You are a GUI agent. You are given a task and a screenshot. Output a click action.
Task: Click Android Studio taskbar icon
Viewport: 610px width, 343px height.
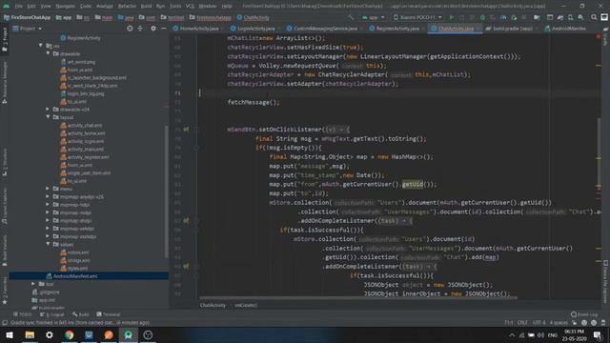(128, 334)
